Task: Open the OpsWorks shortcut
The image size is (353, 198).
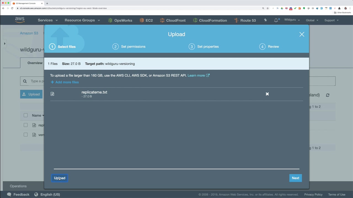Action: tap(120, 20)
